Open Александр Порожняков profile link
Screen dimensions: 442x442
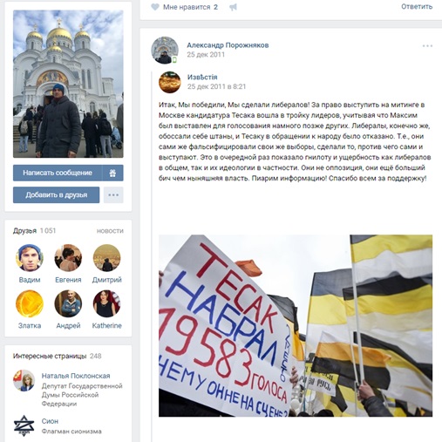click(228, 45)
